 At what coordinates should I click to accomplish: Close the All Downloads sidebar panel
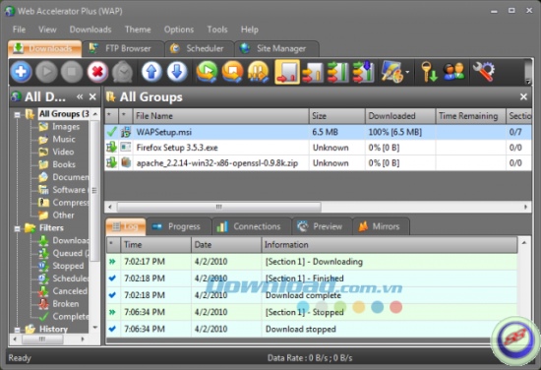tap(92, 96)
